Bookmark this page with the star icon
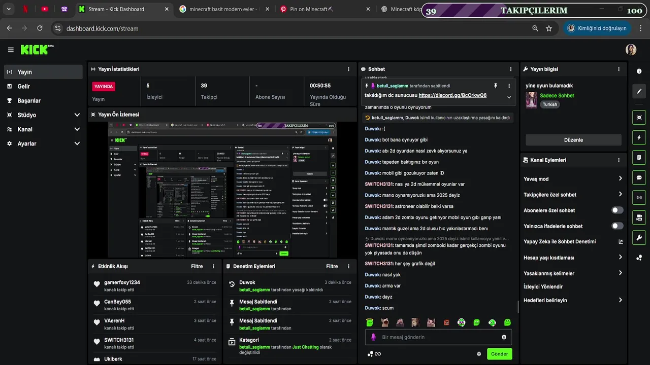 coord(549,28)
